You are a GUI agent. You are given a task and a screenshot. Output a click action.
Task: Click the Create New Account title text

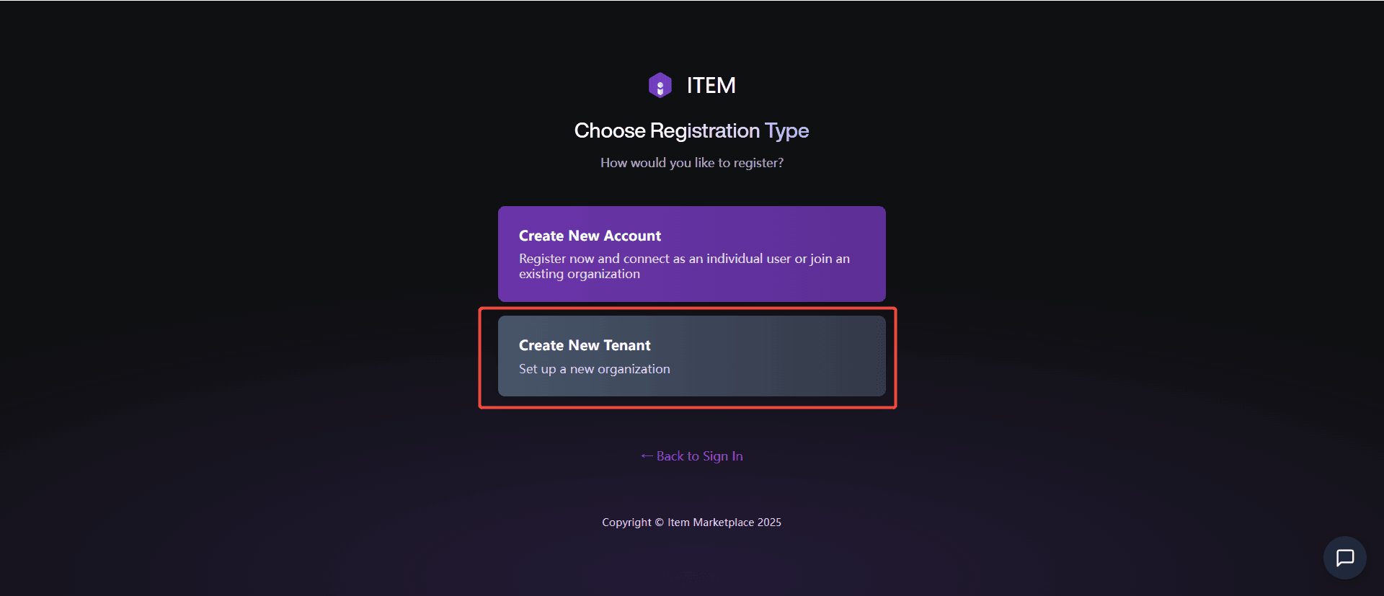tap(590, 236)
